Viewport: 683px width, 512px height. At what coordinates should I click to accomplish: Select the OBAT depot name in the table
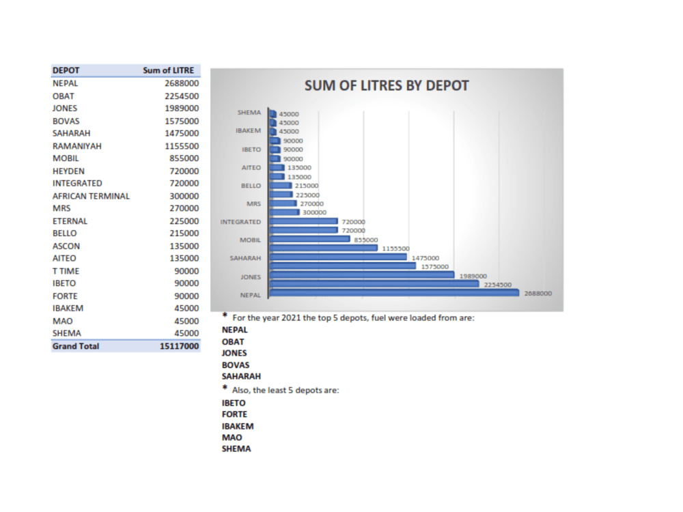point(64,96)
